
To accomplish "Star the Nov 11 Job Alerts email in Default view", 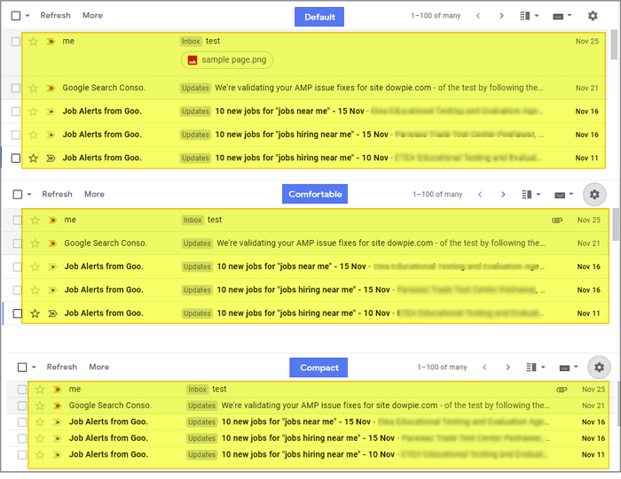I will pyautogui.click(x=34, y=158).
